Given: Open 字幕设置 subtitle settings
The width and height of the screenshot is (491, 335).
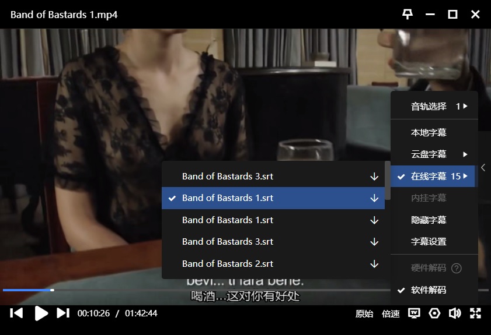Looking at the screenshot, I should pyautogui.click(x=429, y=242).
